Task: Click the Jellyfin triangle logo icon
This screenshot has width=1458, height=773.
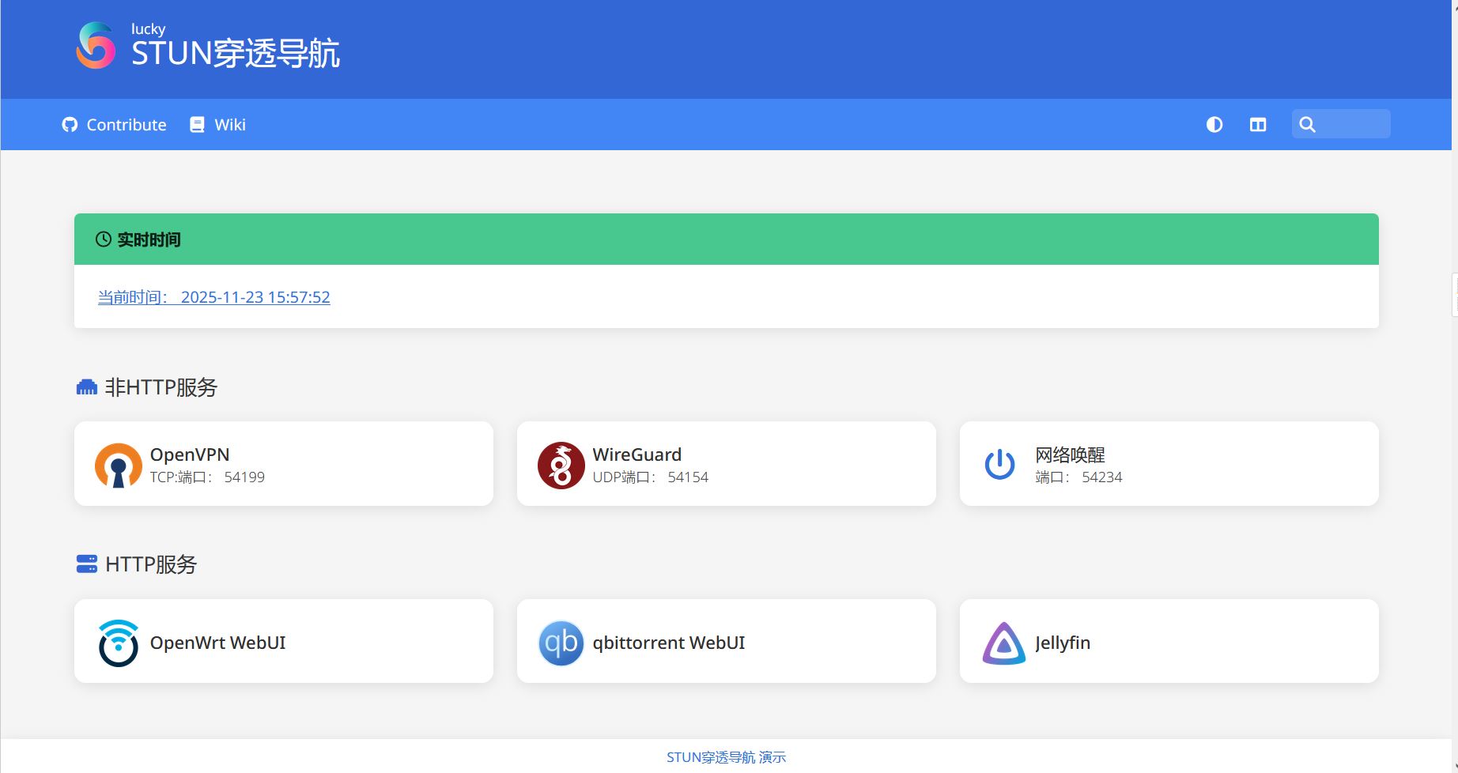Action: click(1003, 643)
